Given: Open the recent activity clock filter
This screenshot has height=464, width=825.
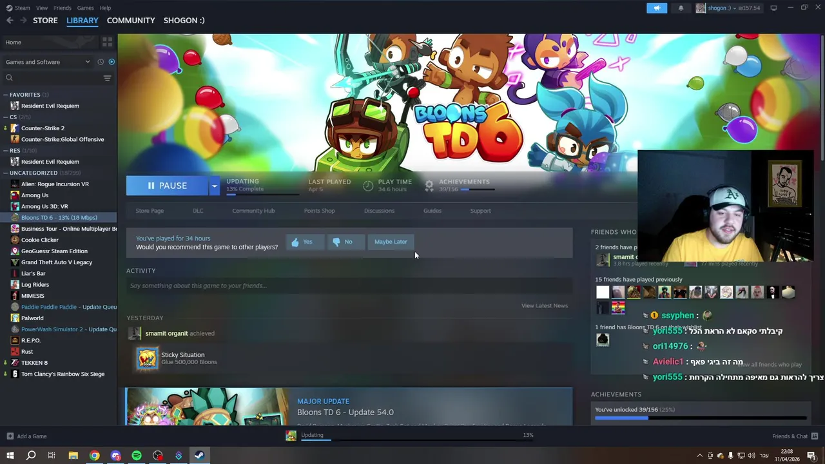Looking at the screenshot, I should (x=101, y=62).
